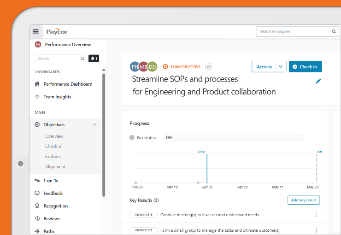341x235 pixels.
Task: Click the sidebar scroll up arrow
Action: pyautogui.click(x=104, y=70)
